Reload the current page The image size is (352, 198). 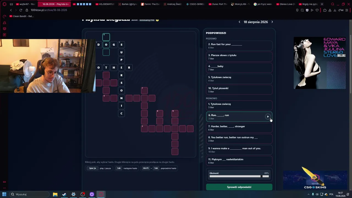21,10
